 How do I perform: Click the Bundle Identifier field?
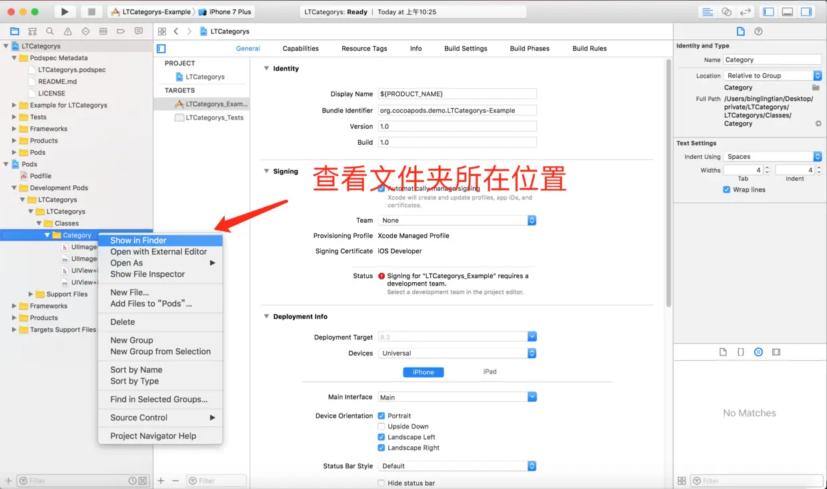point(458,110)
